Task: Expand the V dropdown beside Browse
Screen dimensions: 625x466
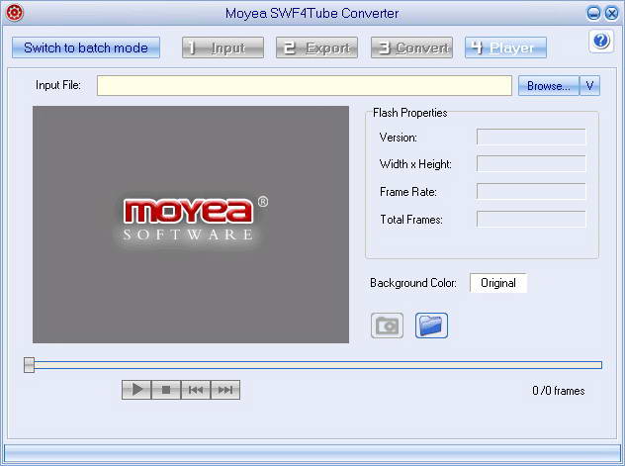Action: 589,86
